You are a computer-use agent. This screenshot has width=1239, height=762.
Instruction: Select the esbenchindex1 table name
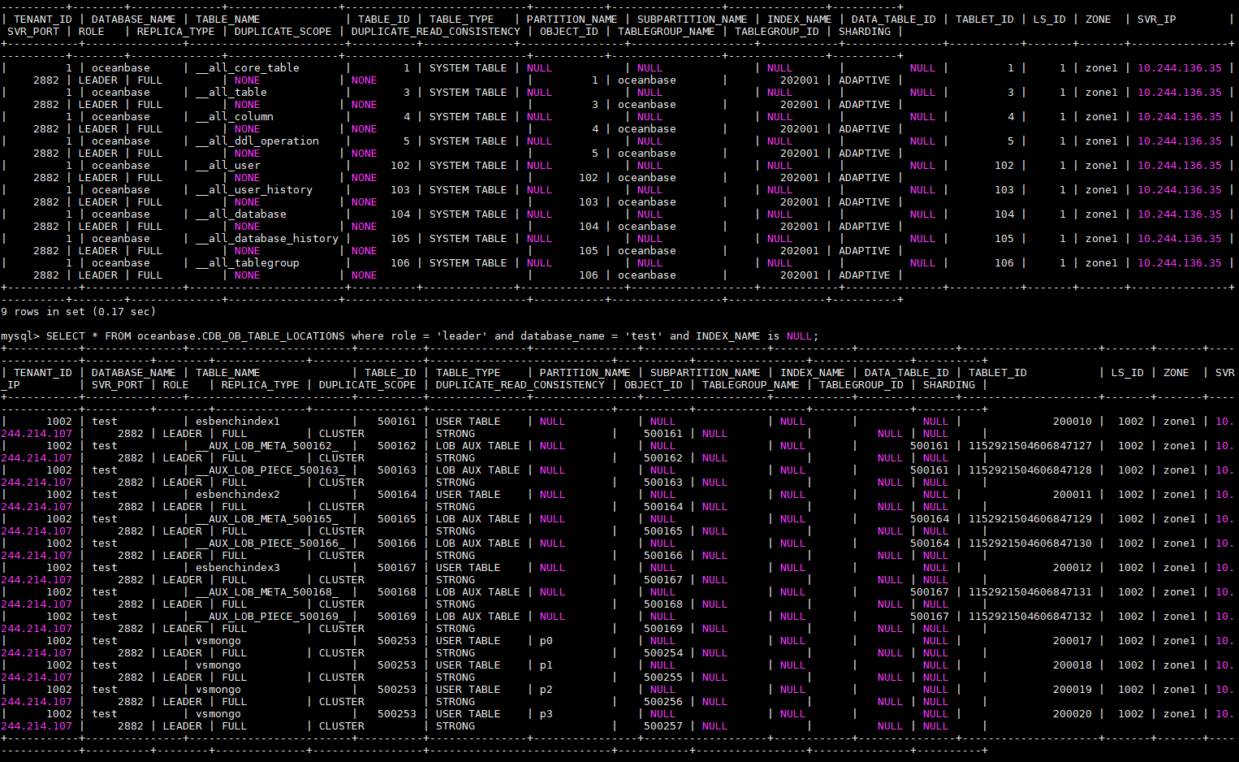238,422
